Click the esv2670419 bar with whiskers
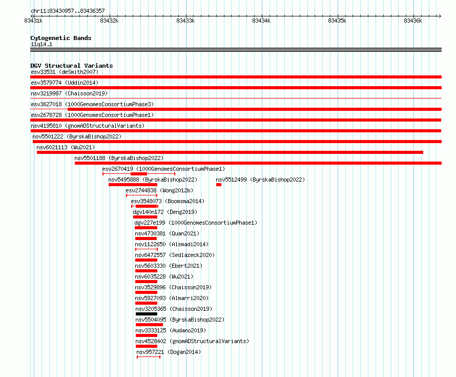Viewport: 456px width, 377px height. pyautogui.click(x=139, y=174)
